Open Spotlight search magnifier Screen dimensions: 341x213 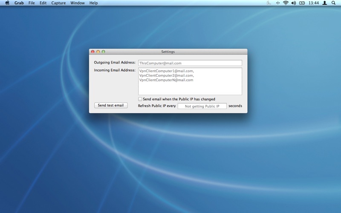point(333,3)
